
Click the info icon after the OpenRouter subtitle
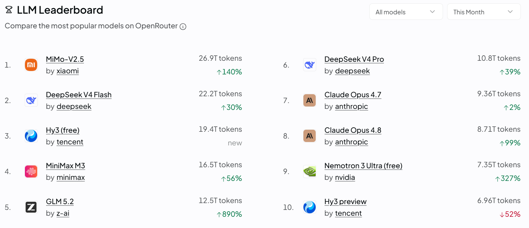point(183,27)
